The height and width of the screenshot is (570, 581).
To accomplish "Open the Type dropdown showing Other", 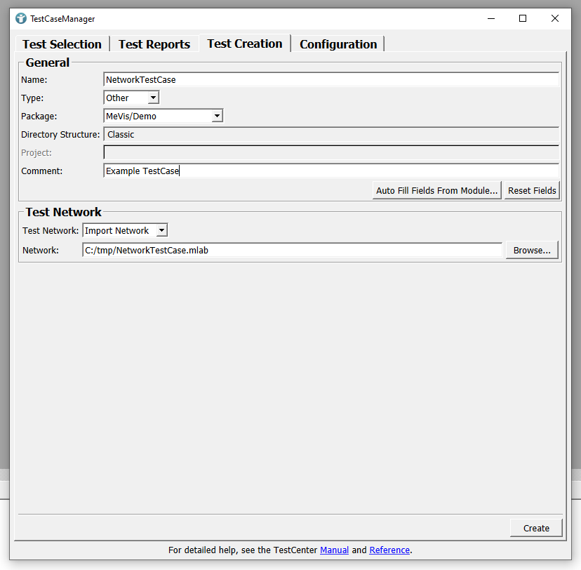I will click(131, 98).
